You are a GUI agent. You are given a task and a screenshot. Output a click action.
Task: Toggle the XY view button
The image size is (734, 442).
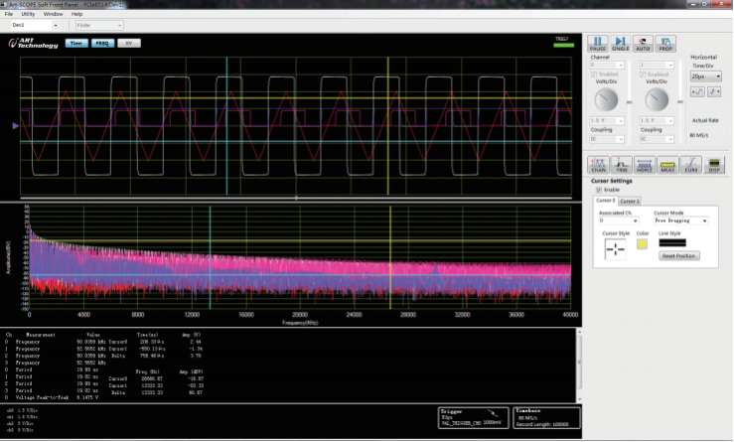[128, 44]
